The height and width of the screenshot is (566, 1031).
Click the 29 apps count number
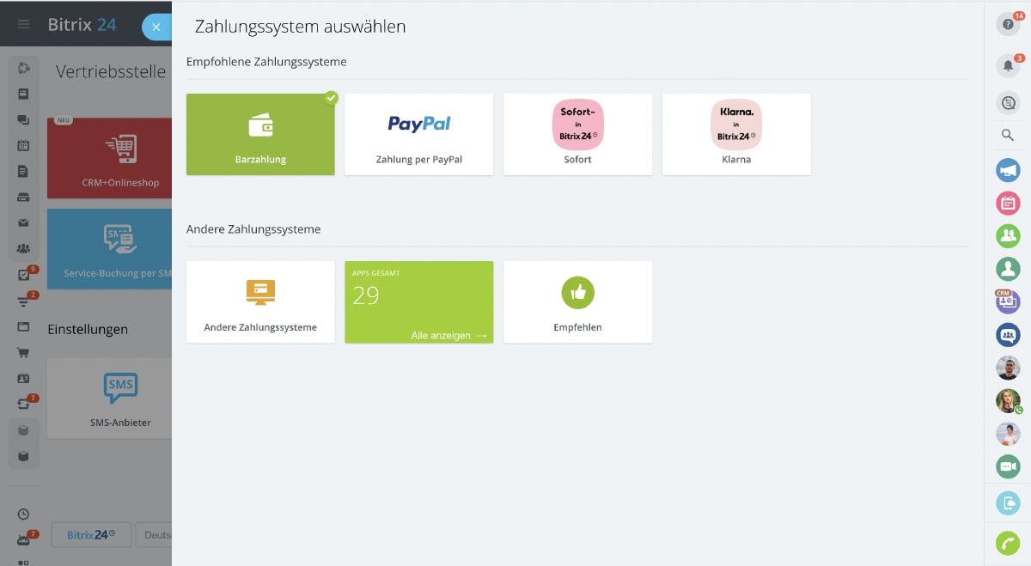click(366, 295)
